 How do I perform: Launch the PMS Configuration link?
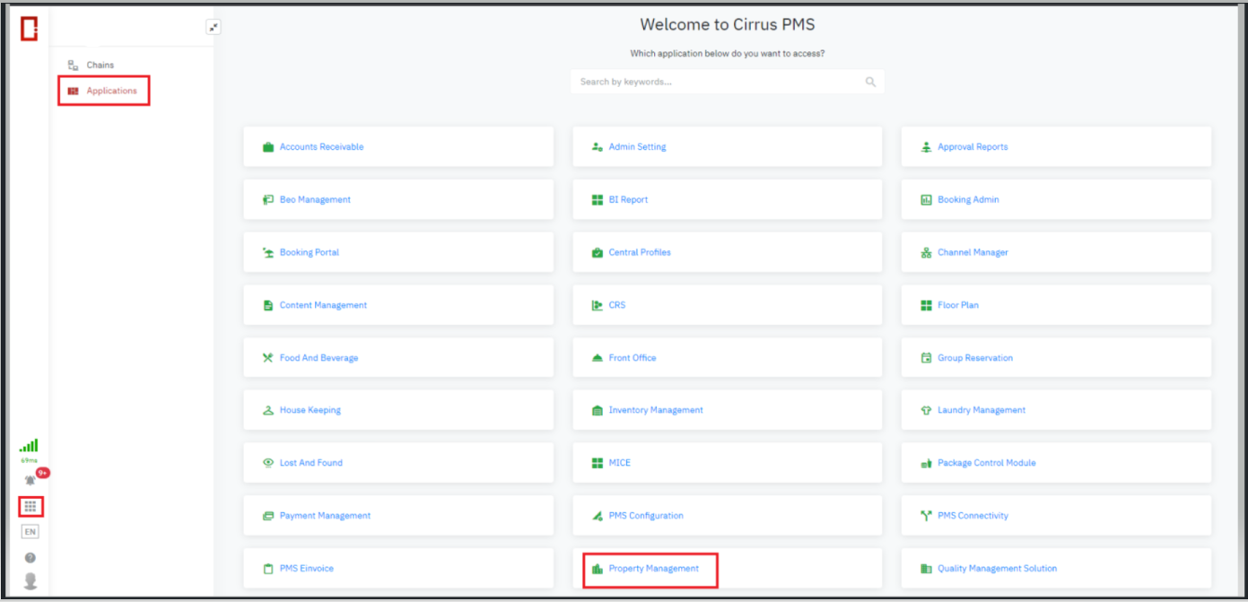(646, 516)
